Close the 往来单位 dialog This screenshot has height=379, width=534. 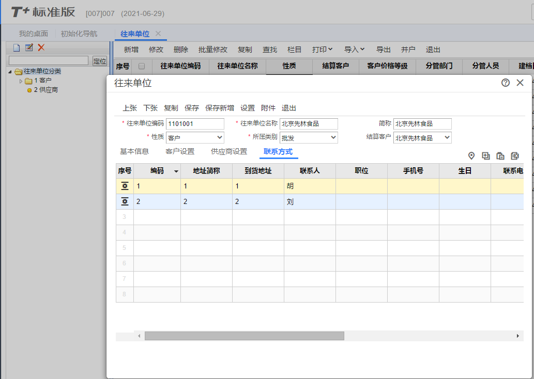click(x=520, y=83)
